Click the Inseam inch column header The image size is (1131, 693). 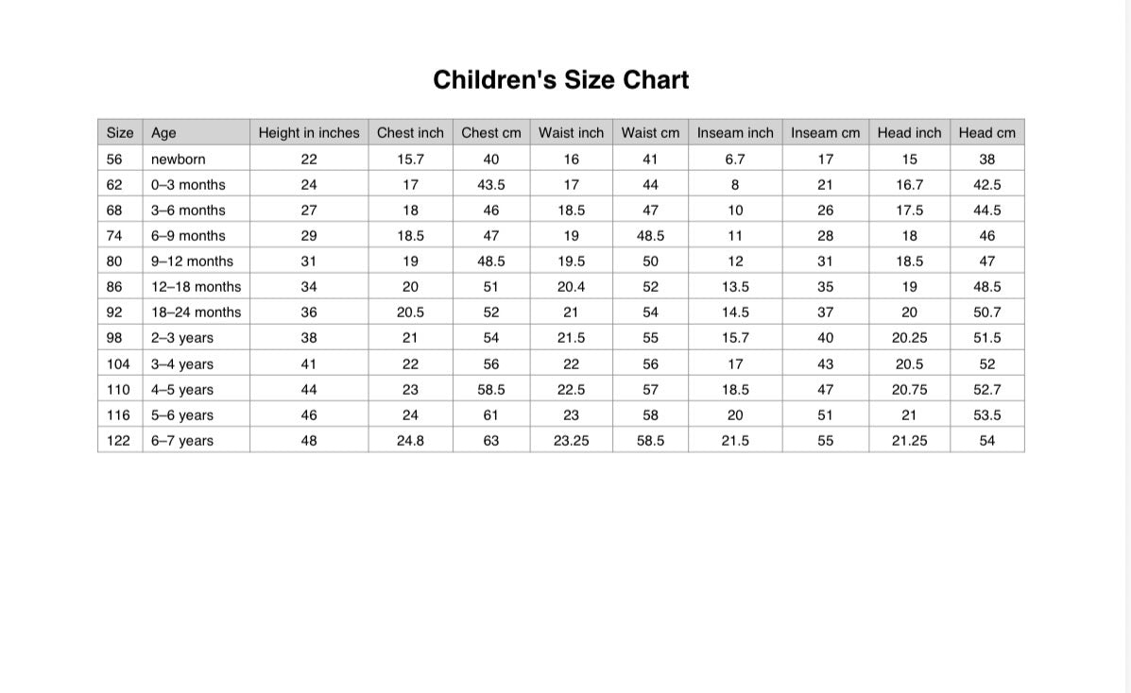coord(735,133)
